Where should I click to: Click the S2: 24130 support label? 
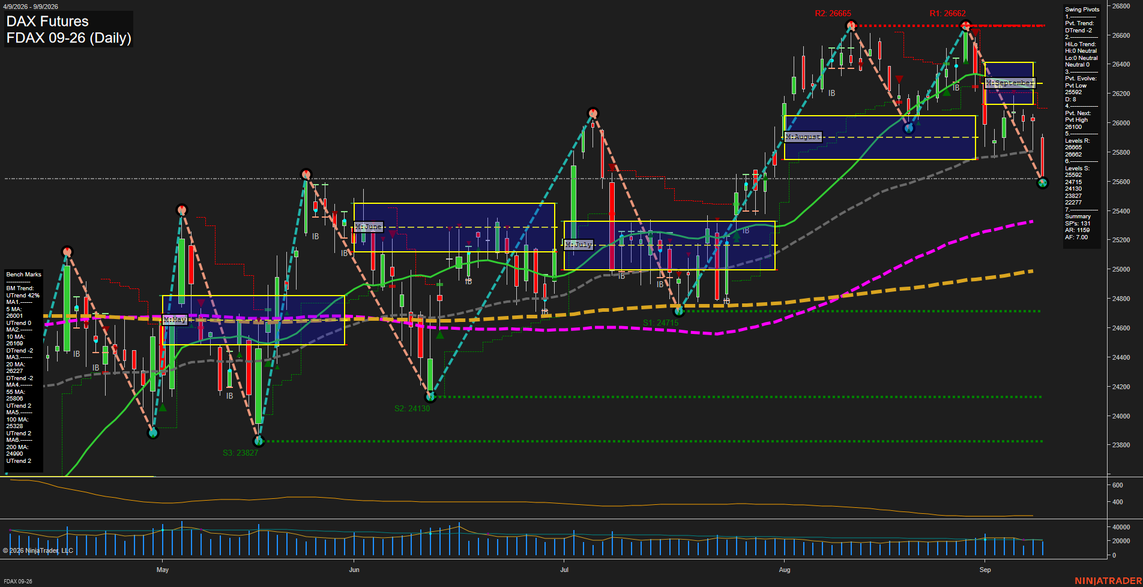tap(412, 408)
